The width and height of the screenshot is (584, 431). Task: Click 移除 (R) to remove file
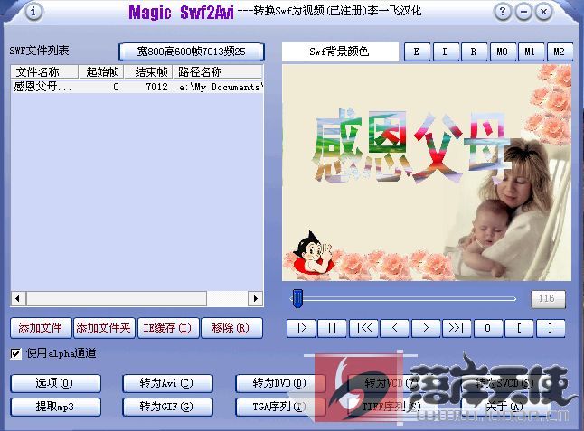coord(231,328)
